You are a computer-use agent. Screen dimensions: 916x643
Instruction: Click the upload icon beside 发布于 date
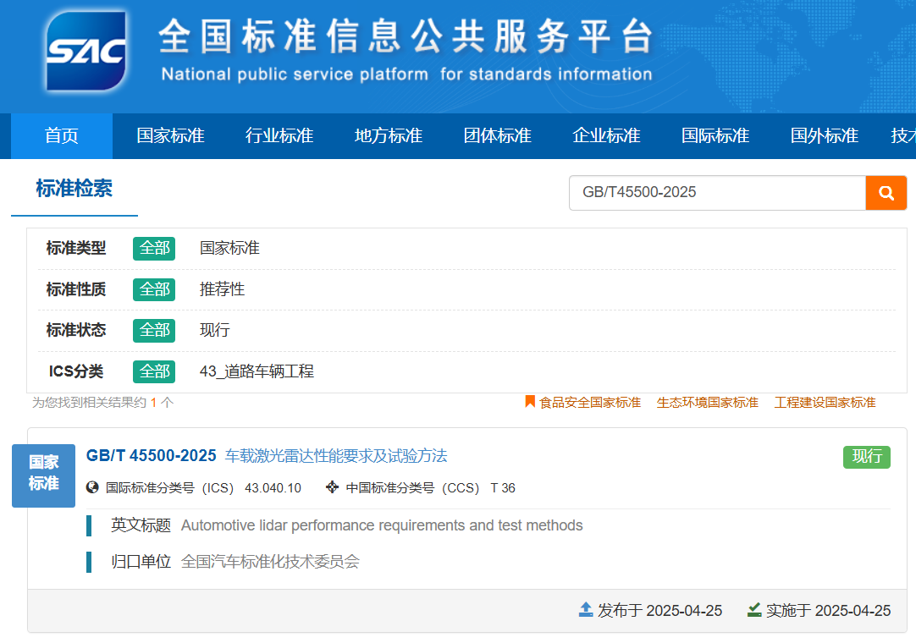[585, 610]
